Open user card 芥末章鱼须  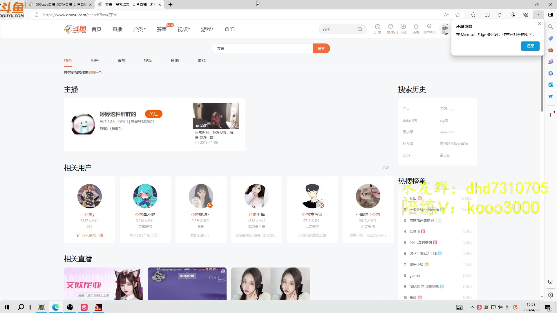click(312, 210)
